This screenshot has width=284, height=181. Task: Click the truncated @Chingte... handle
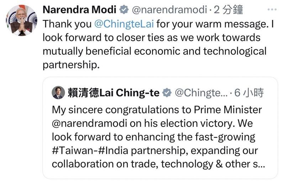201,93
